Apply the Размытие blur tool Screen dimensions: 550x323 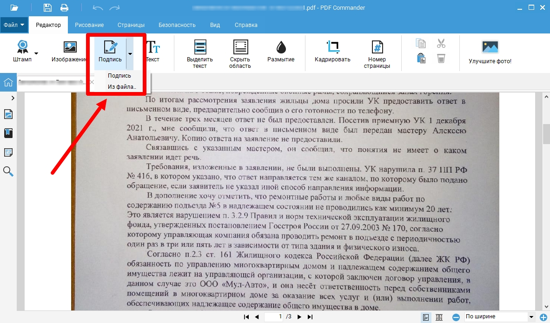[x=280, y=51]
